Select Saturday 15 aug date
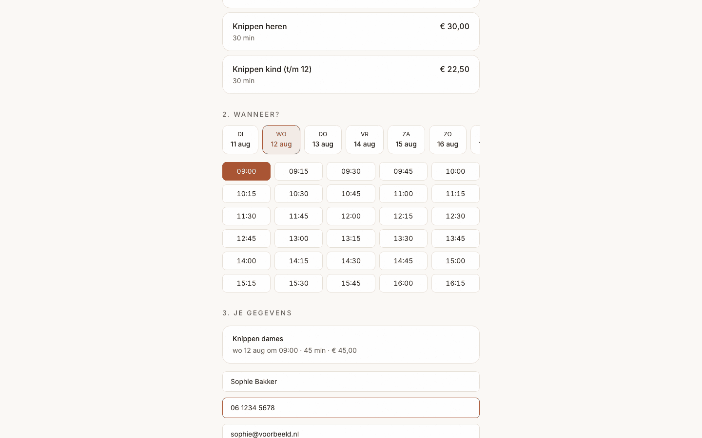The height and width of the screenshot is (438, 702). pyautogui.click(x=406, y=140)
